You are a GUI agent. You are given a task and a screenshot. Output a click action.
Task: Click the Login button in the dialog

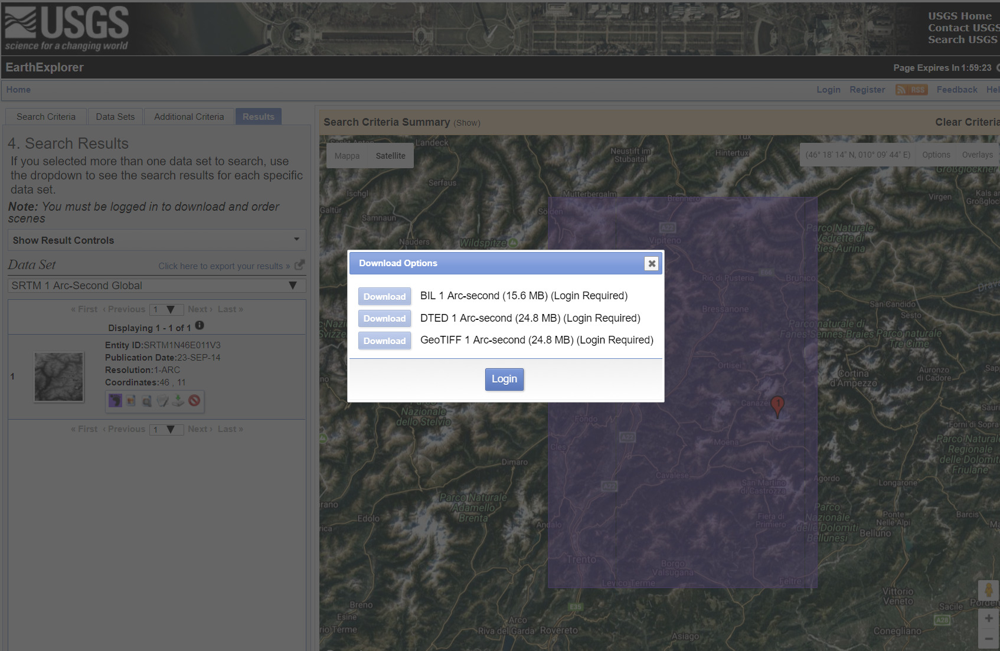[x=504, y=379]
